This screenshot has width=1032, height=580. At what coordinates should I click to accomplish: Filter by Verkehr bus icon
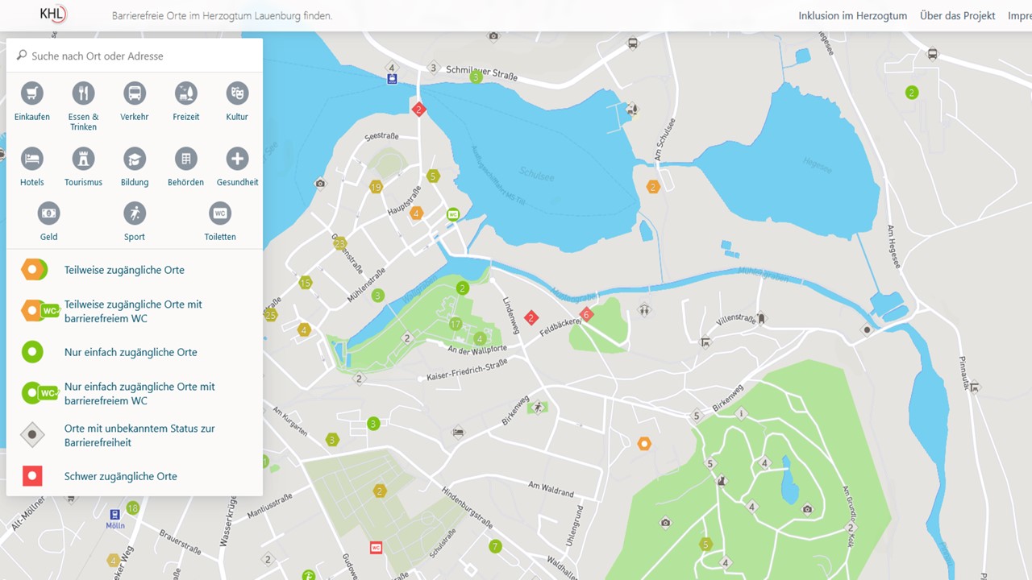click(x=135, y=93)
